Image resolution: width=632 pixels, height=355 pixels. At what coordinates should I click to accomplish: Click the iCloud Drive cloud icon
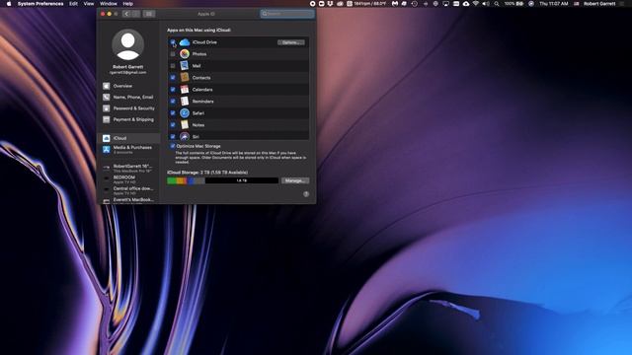click(185, 42)
